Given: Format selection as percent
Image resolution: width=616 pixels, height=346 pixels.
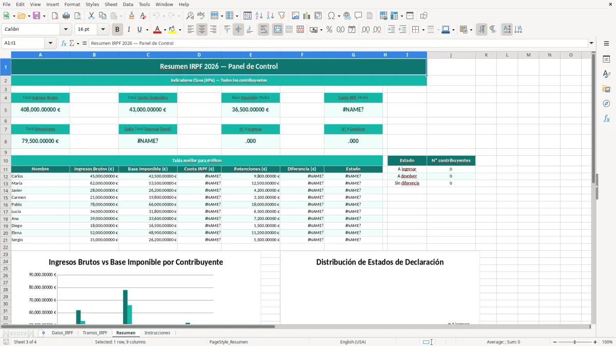Looking at the screenshot, I should (329, 30).
